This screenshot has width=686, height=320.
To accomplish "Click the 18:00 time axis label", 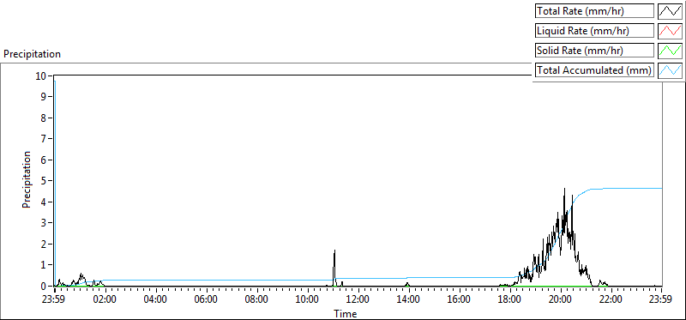I will (510, 300).
